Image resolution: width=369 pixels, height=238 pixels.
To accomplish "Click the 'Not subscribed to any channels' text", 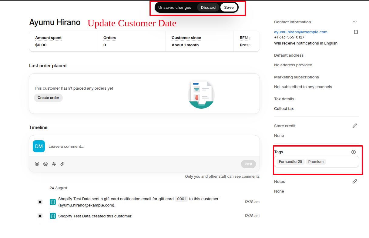I will coord(303,87).
